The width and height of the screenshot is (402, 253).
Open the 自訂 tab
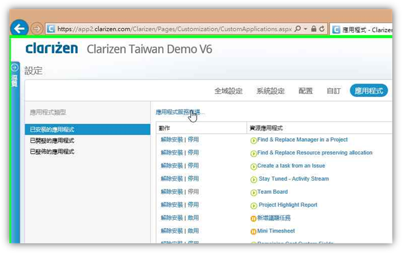pos(333,91)
